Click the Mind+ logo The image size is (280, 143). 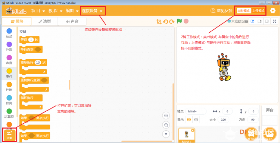pyautogui.click(x=16, y=11)
